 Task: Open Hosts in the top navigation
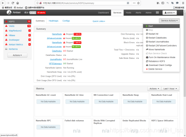click(128, 13)
